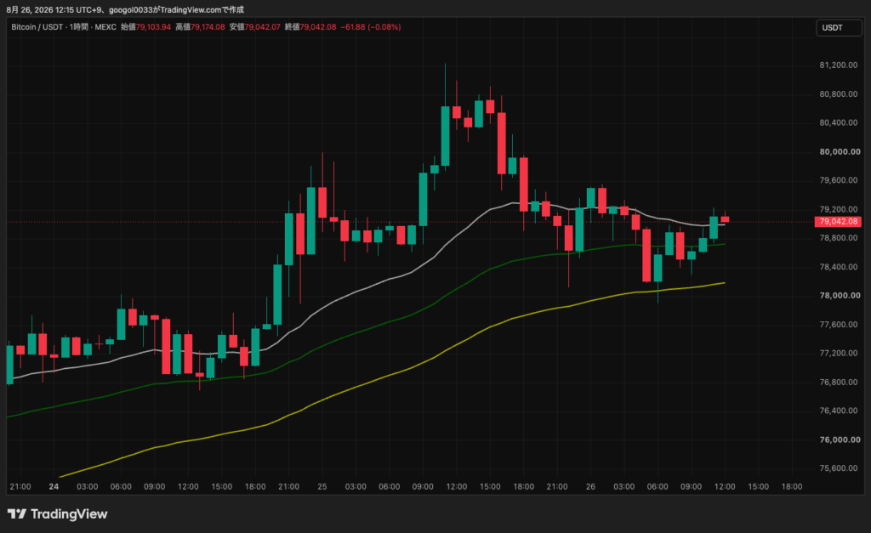Click the date label 24 on the time axis
871x533 pixels.
(54, 486)
